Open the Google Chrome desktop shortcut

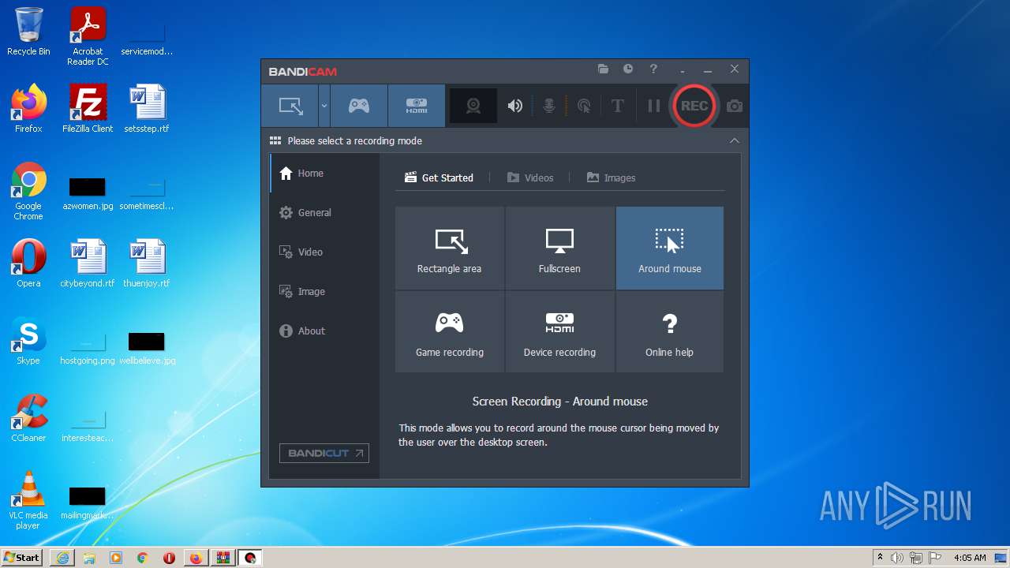28,192
